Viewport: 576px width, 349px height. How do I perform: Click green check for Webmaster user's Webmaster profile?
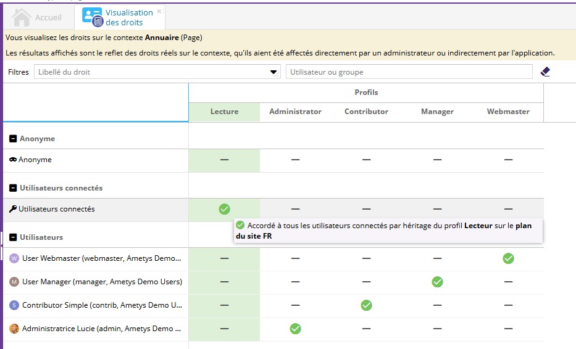508,258
